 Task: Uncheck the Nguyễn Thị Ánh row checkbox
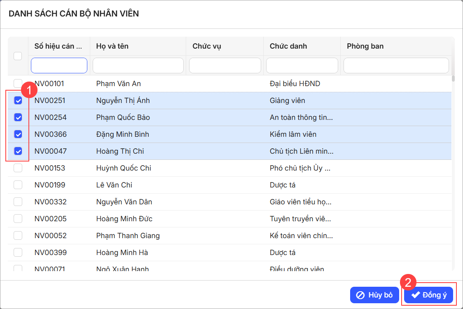coord(18,101)
